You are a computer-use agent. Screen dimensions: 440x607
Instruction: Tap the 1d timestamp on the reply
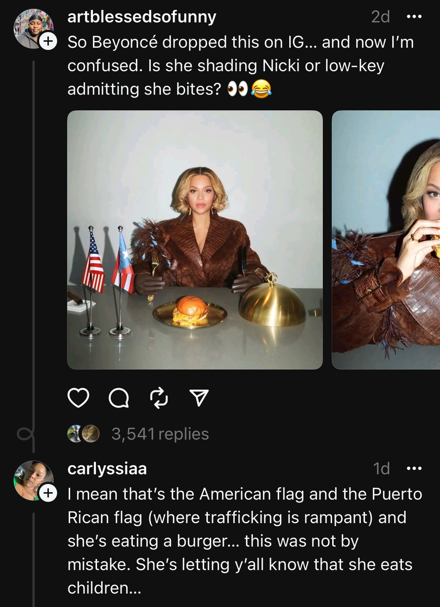click(x=381, y=469)
